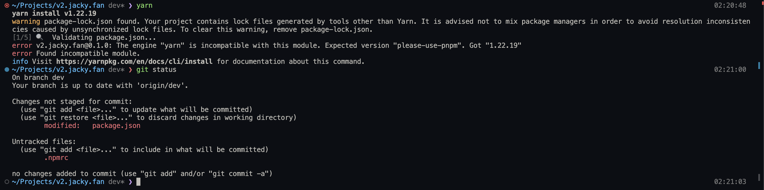The width and height of the screenshot is (764, 190).
Task: Click the blue "info" label in yarn output
Action: click(x=20, y=62)
